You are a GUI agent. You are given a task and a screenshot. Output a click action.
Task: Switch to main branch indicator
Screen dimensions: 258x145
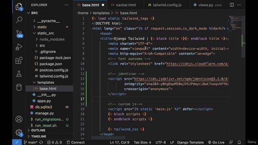click(31, 142)
